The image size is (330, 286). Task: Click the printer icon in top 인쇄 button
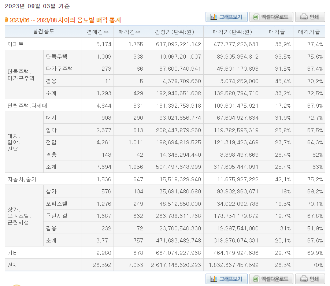coord(303,17)
